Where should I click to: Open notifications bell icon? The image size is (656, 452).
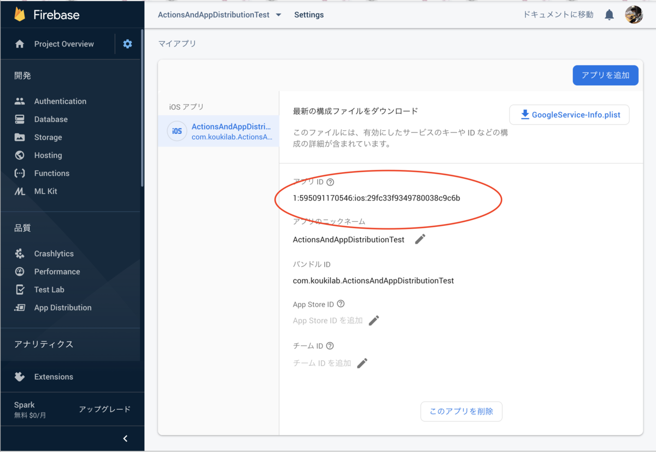(609, 15)
